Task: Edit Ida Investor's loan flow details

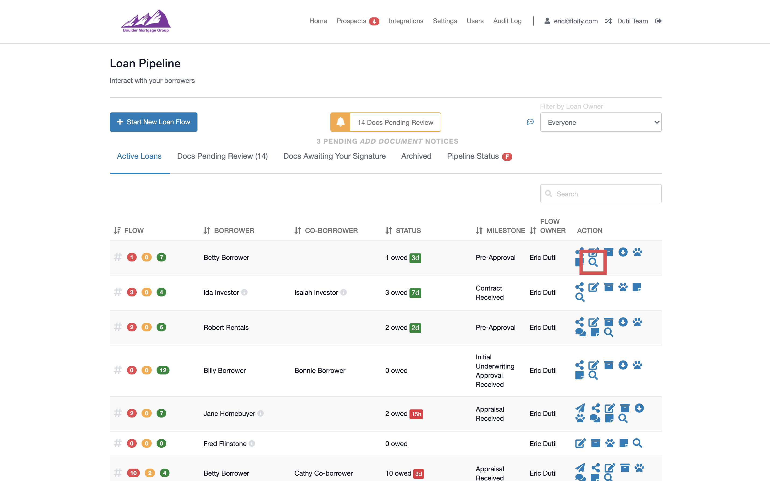Action: (594, 287)
